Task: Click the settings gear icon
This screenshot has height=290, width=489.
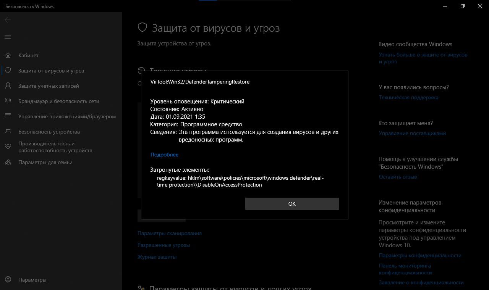Action: click(x=8, y=280)
